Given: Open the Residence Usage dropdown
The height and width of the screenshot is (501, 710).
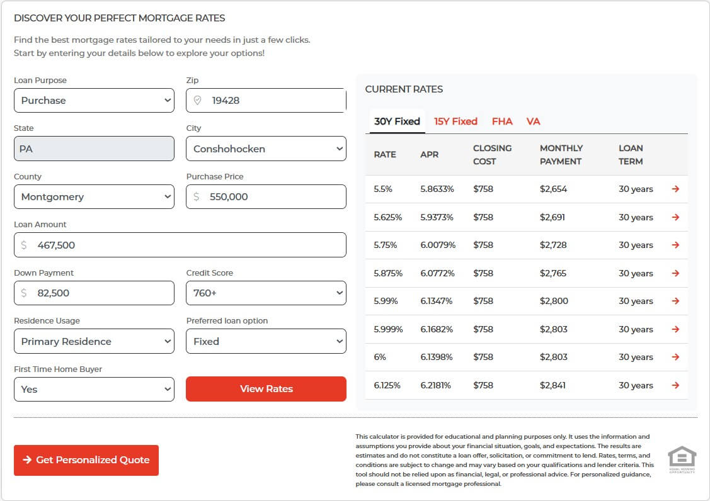Looking at the screenshot, I should (94, 341).
